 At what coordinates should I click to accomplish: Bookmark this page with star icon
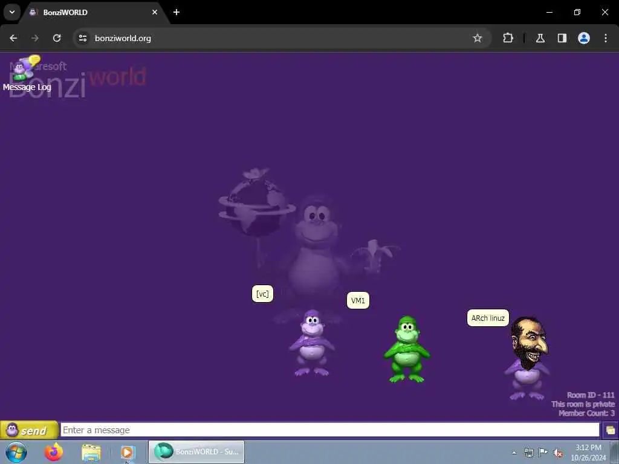[x=478, y=38]
